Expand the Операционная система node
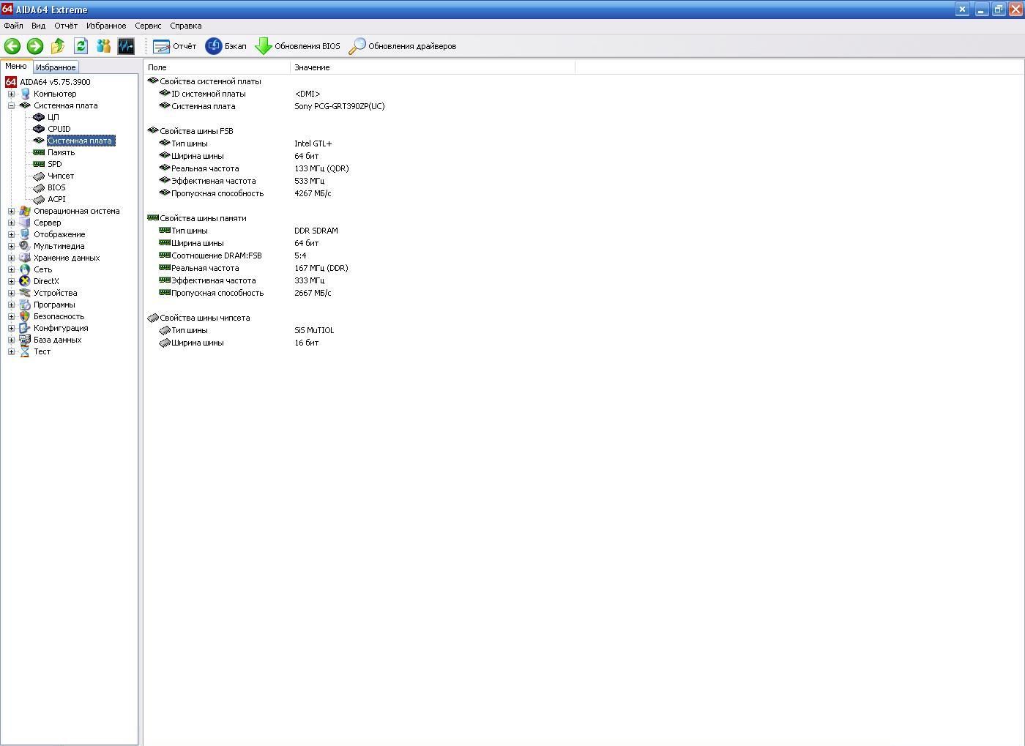 (11, 211)
